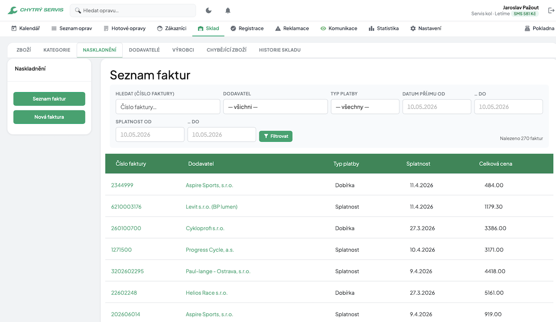Viewport: 556px width, 322px height.
Task: Open Datum příjmu od date field
Action: [437, 107]
